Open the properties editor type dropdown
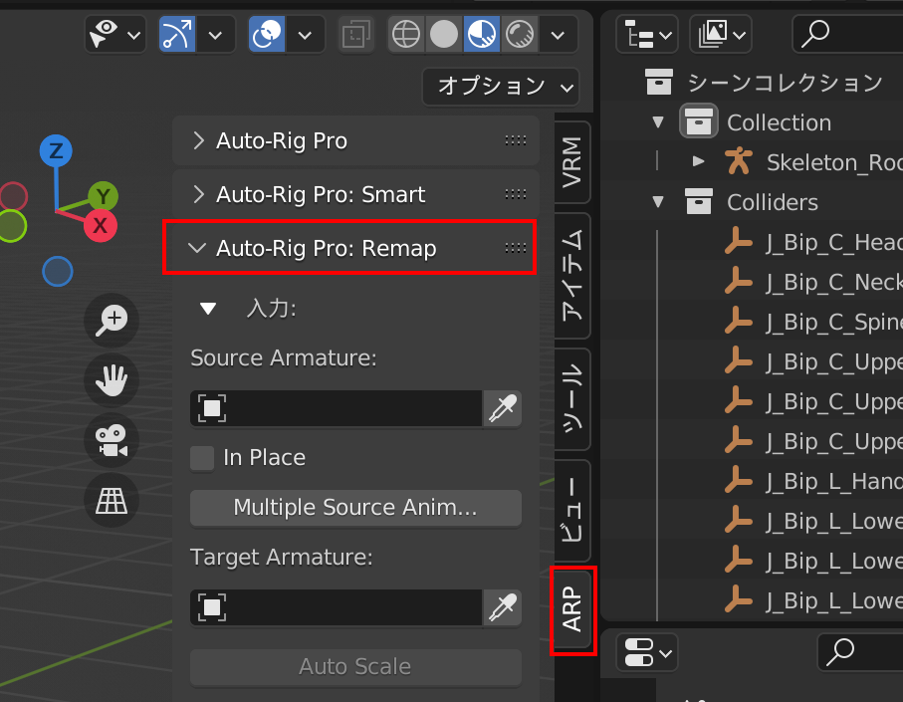 [647, 652]
